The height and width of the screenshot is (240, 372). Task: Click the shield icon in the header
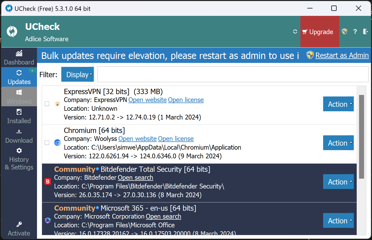click(x=345, y=32)
